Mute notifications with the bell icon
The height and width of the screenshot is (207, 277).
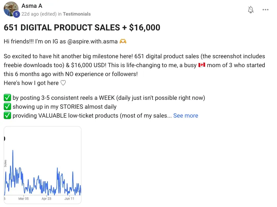click(251, 10)
